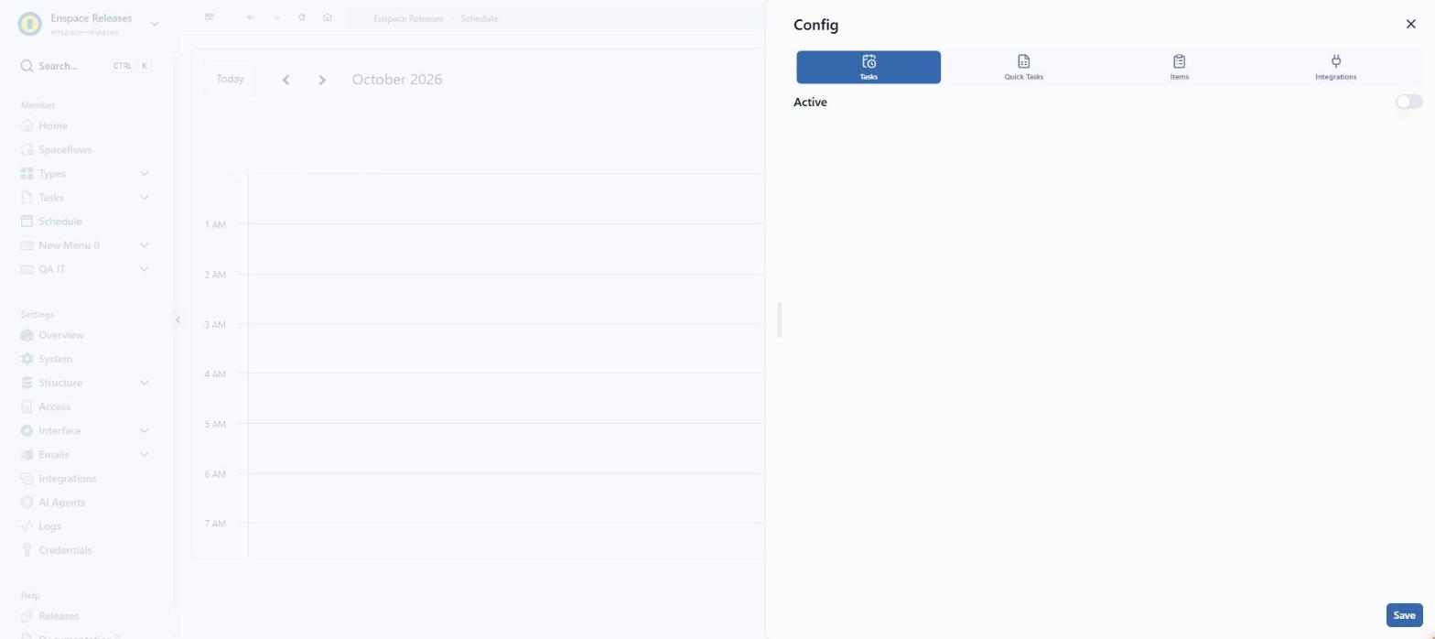The image size is (1435, 639).
Task: Go to next month arrow
Action: click(x=322, y=80)
